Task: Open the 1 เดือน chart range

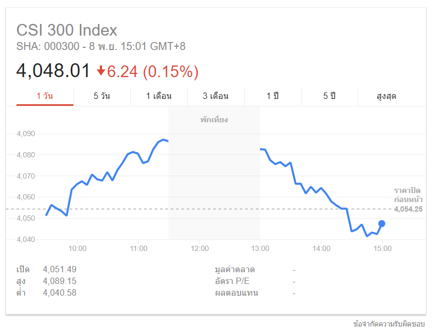Action: (x=158, y=96)
